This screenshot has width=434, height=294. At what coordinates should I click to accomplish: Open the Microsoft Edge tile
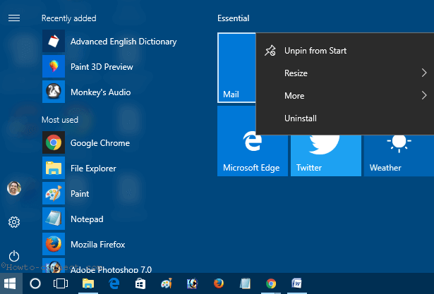(x=253, y=155)
